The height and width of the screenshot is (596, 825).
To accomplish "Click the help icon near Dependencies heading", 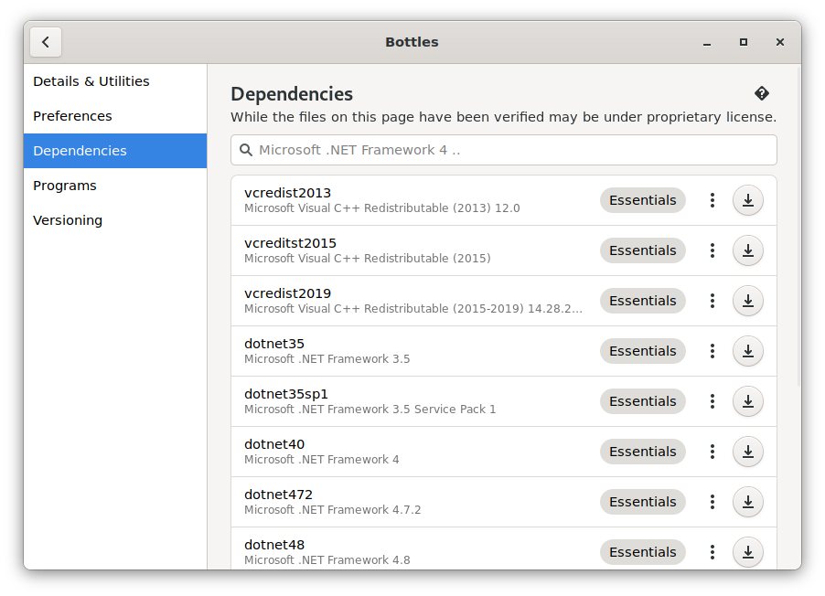I will coord(762,92).
